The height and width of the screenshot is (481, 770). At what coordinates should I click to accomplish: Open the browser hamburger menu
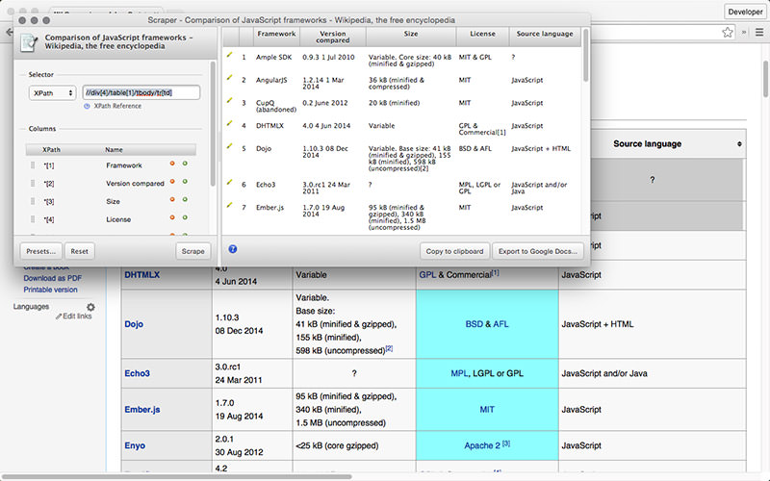click(x=757, y=32)
